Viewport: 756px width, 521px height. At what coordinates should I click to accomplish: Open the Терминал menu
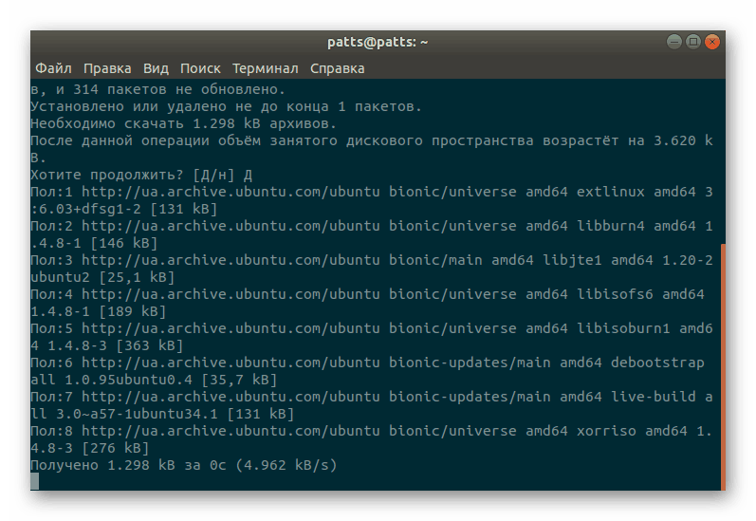(x=265, y=68)
